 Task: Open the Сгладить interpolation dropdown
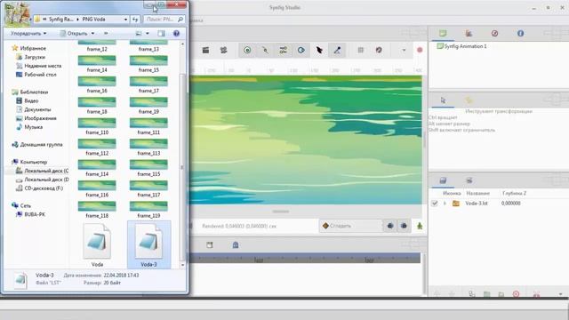[350, 226]
